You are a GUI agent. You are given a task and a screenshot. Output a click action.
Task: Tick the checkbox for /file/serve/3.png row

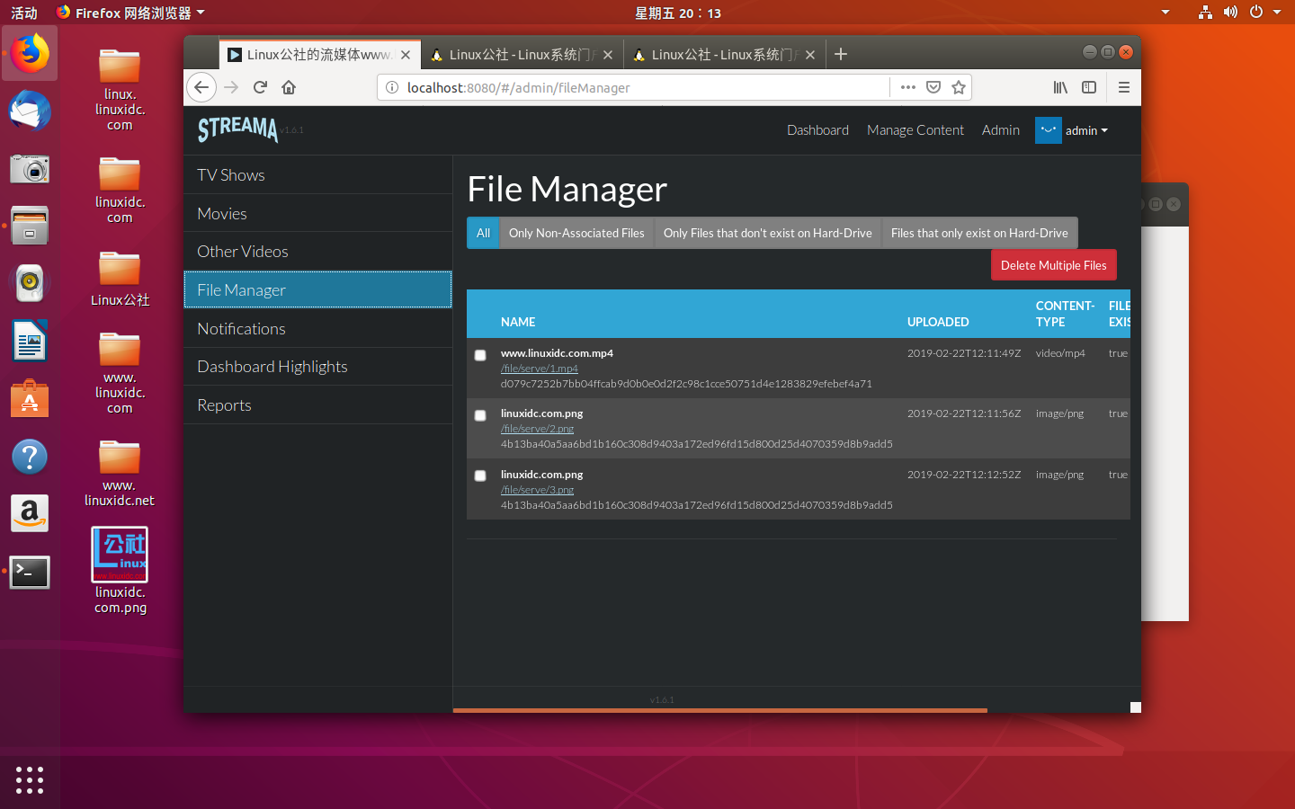point(480,476)
